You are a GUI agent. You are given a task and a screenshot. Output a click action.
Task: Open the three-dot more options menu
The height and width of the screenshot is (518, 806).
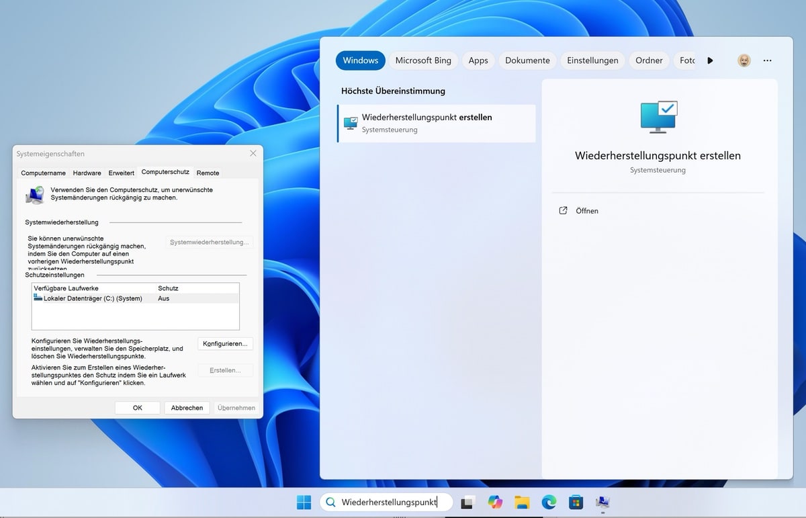(767, 60)
